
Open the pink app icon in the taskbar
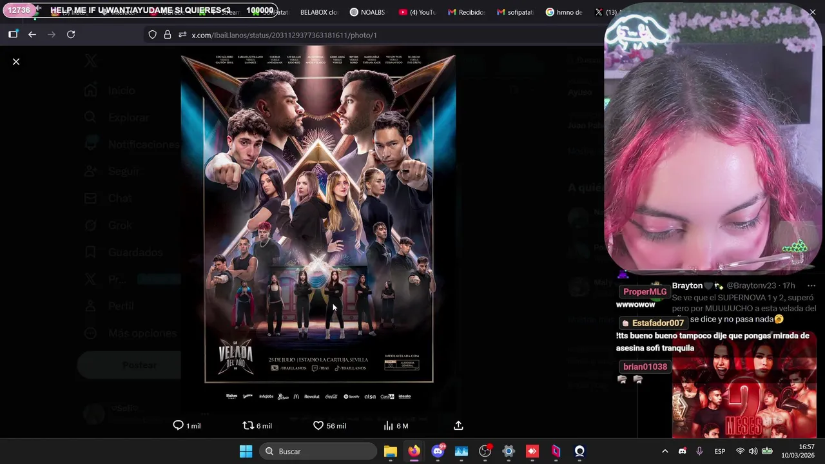coord(556,451)
